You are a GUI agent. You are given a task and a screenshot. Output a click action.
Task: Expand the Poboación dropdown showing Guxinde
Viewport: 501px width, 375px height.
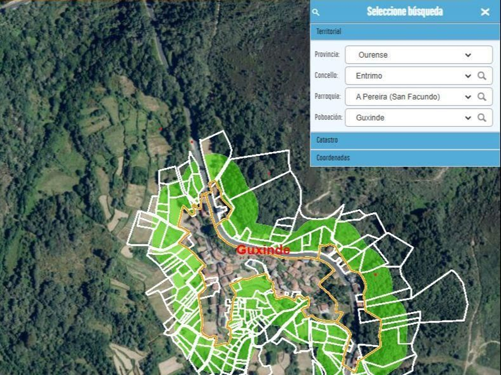(x=468, y=118)
